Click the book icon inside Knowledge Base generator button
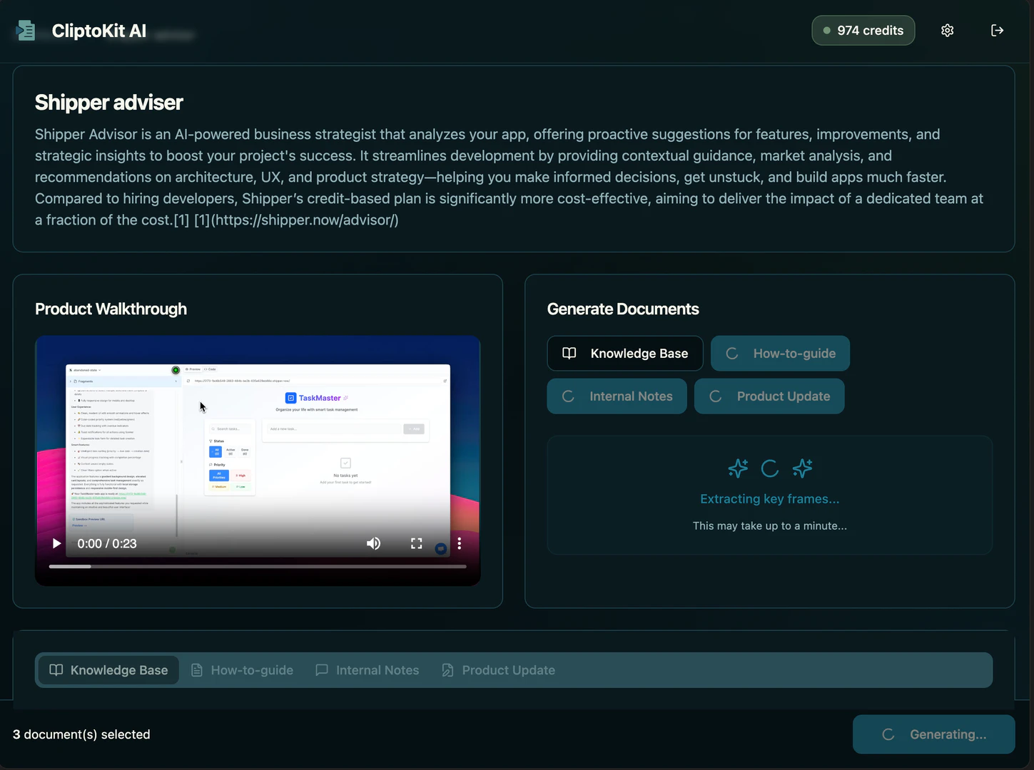Viewport: 1034px width, 770px height. (569, 353)
